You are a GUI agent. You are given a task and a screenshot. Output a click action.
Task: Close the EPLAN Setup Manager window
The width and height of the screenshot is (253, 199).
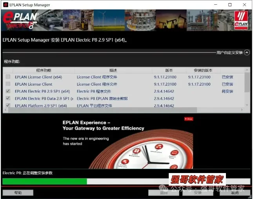[x=244, y=5]
